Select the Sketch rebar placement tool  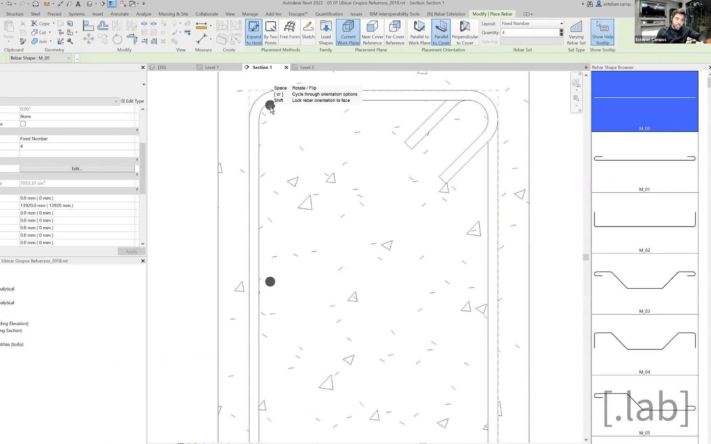[308, 31]
